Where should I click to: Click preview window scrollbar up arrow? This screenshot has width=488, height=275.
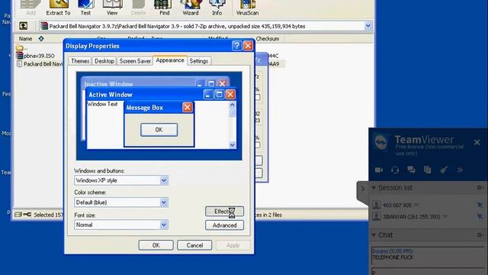click(232, 105)
